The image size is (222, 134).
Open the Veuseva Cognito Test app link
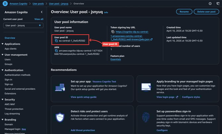coord(104,82)
